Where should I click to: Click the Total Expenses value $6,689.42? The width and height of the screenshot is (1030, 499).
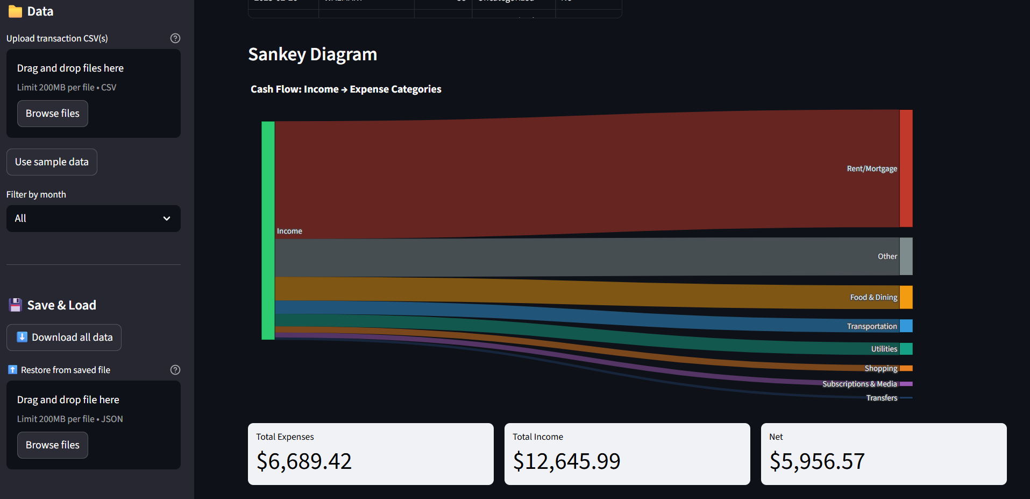click(304, 461)
